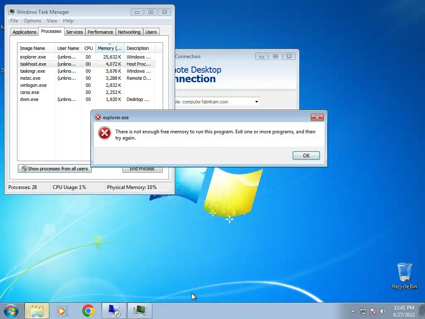
Task: Sort processes by CPU column
Action: coord(88,48)
